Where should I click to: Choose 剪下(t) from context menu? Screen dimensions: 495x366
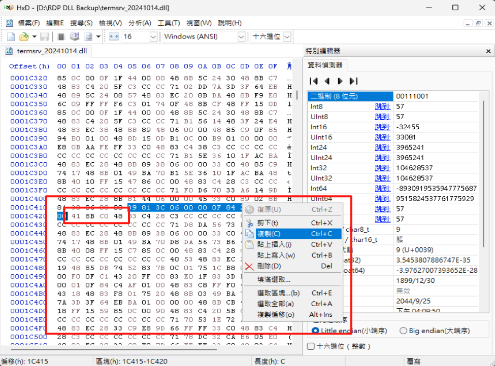(292, 223)
